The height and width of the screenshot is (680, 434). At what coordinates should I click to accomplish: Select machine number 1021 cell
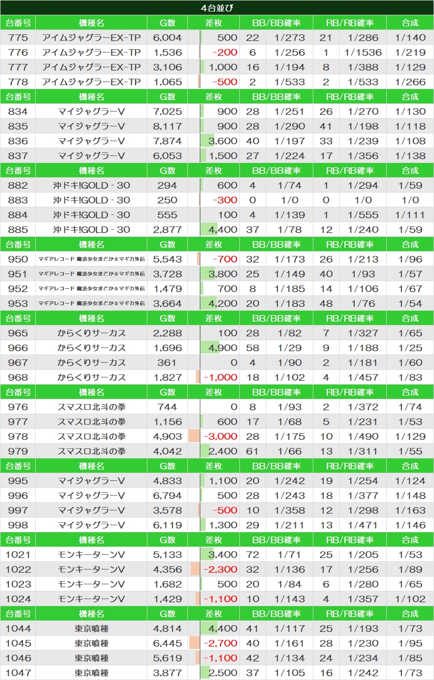coord(18,555)
